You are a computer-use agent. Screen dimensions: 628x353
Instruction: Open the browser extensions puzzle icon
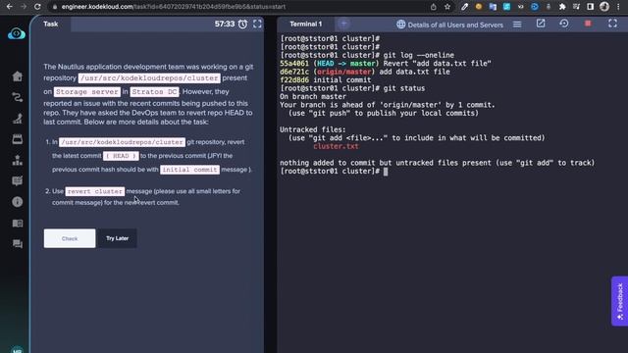pyautogui.click(x=562, y=7)
